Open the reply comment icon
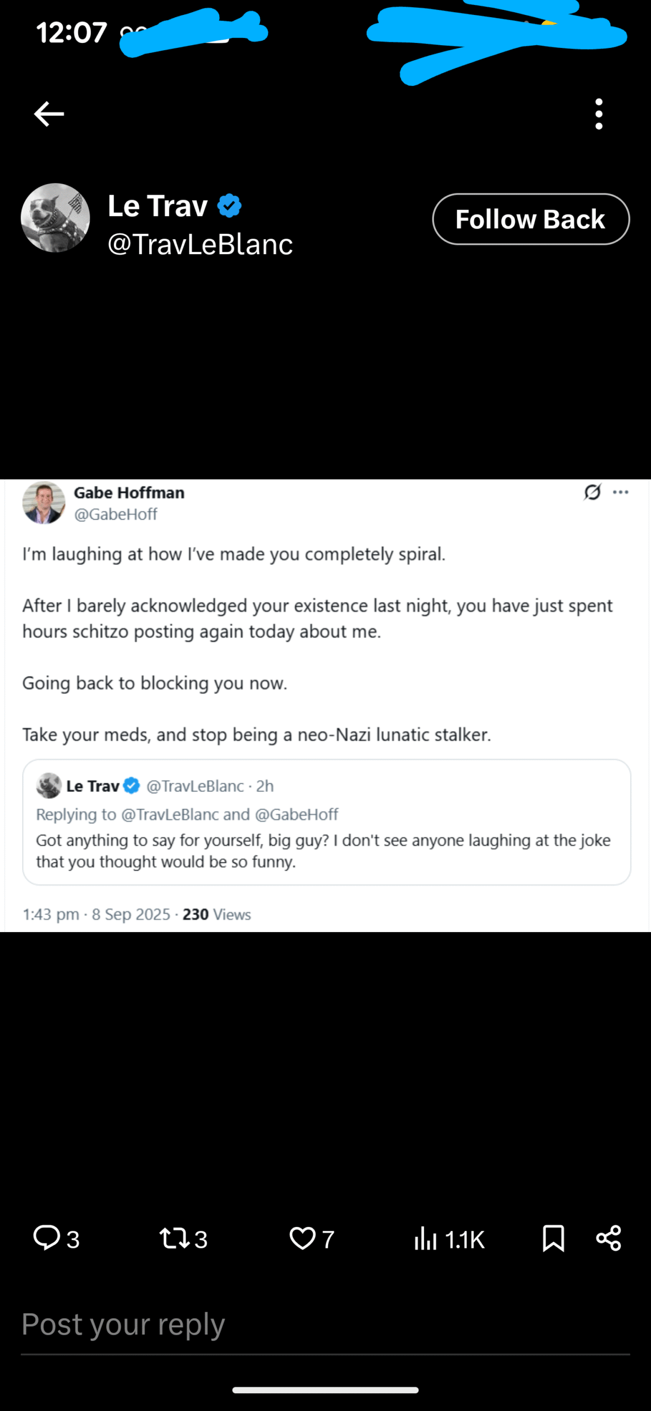The image size is (651, 1411). click(47, 1238)
